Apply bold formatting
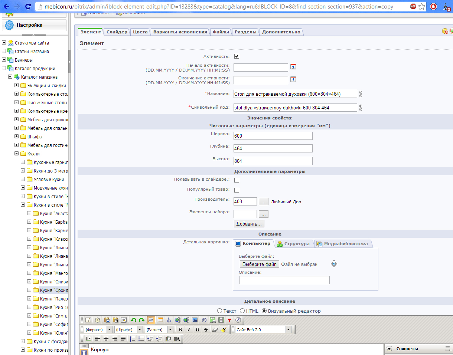This screenshot has width=453, height=355. (x=180, y=329)
